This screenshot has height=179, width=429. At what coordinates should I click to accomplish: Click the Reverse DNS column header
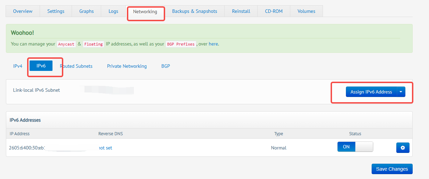[x=111, y=133]
